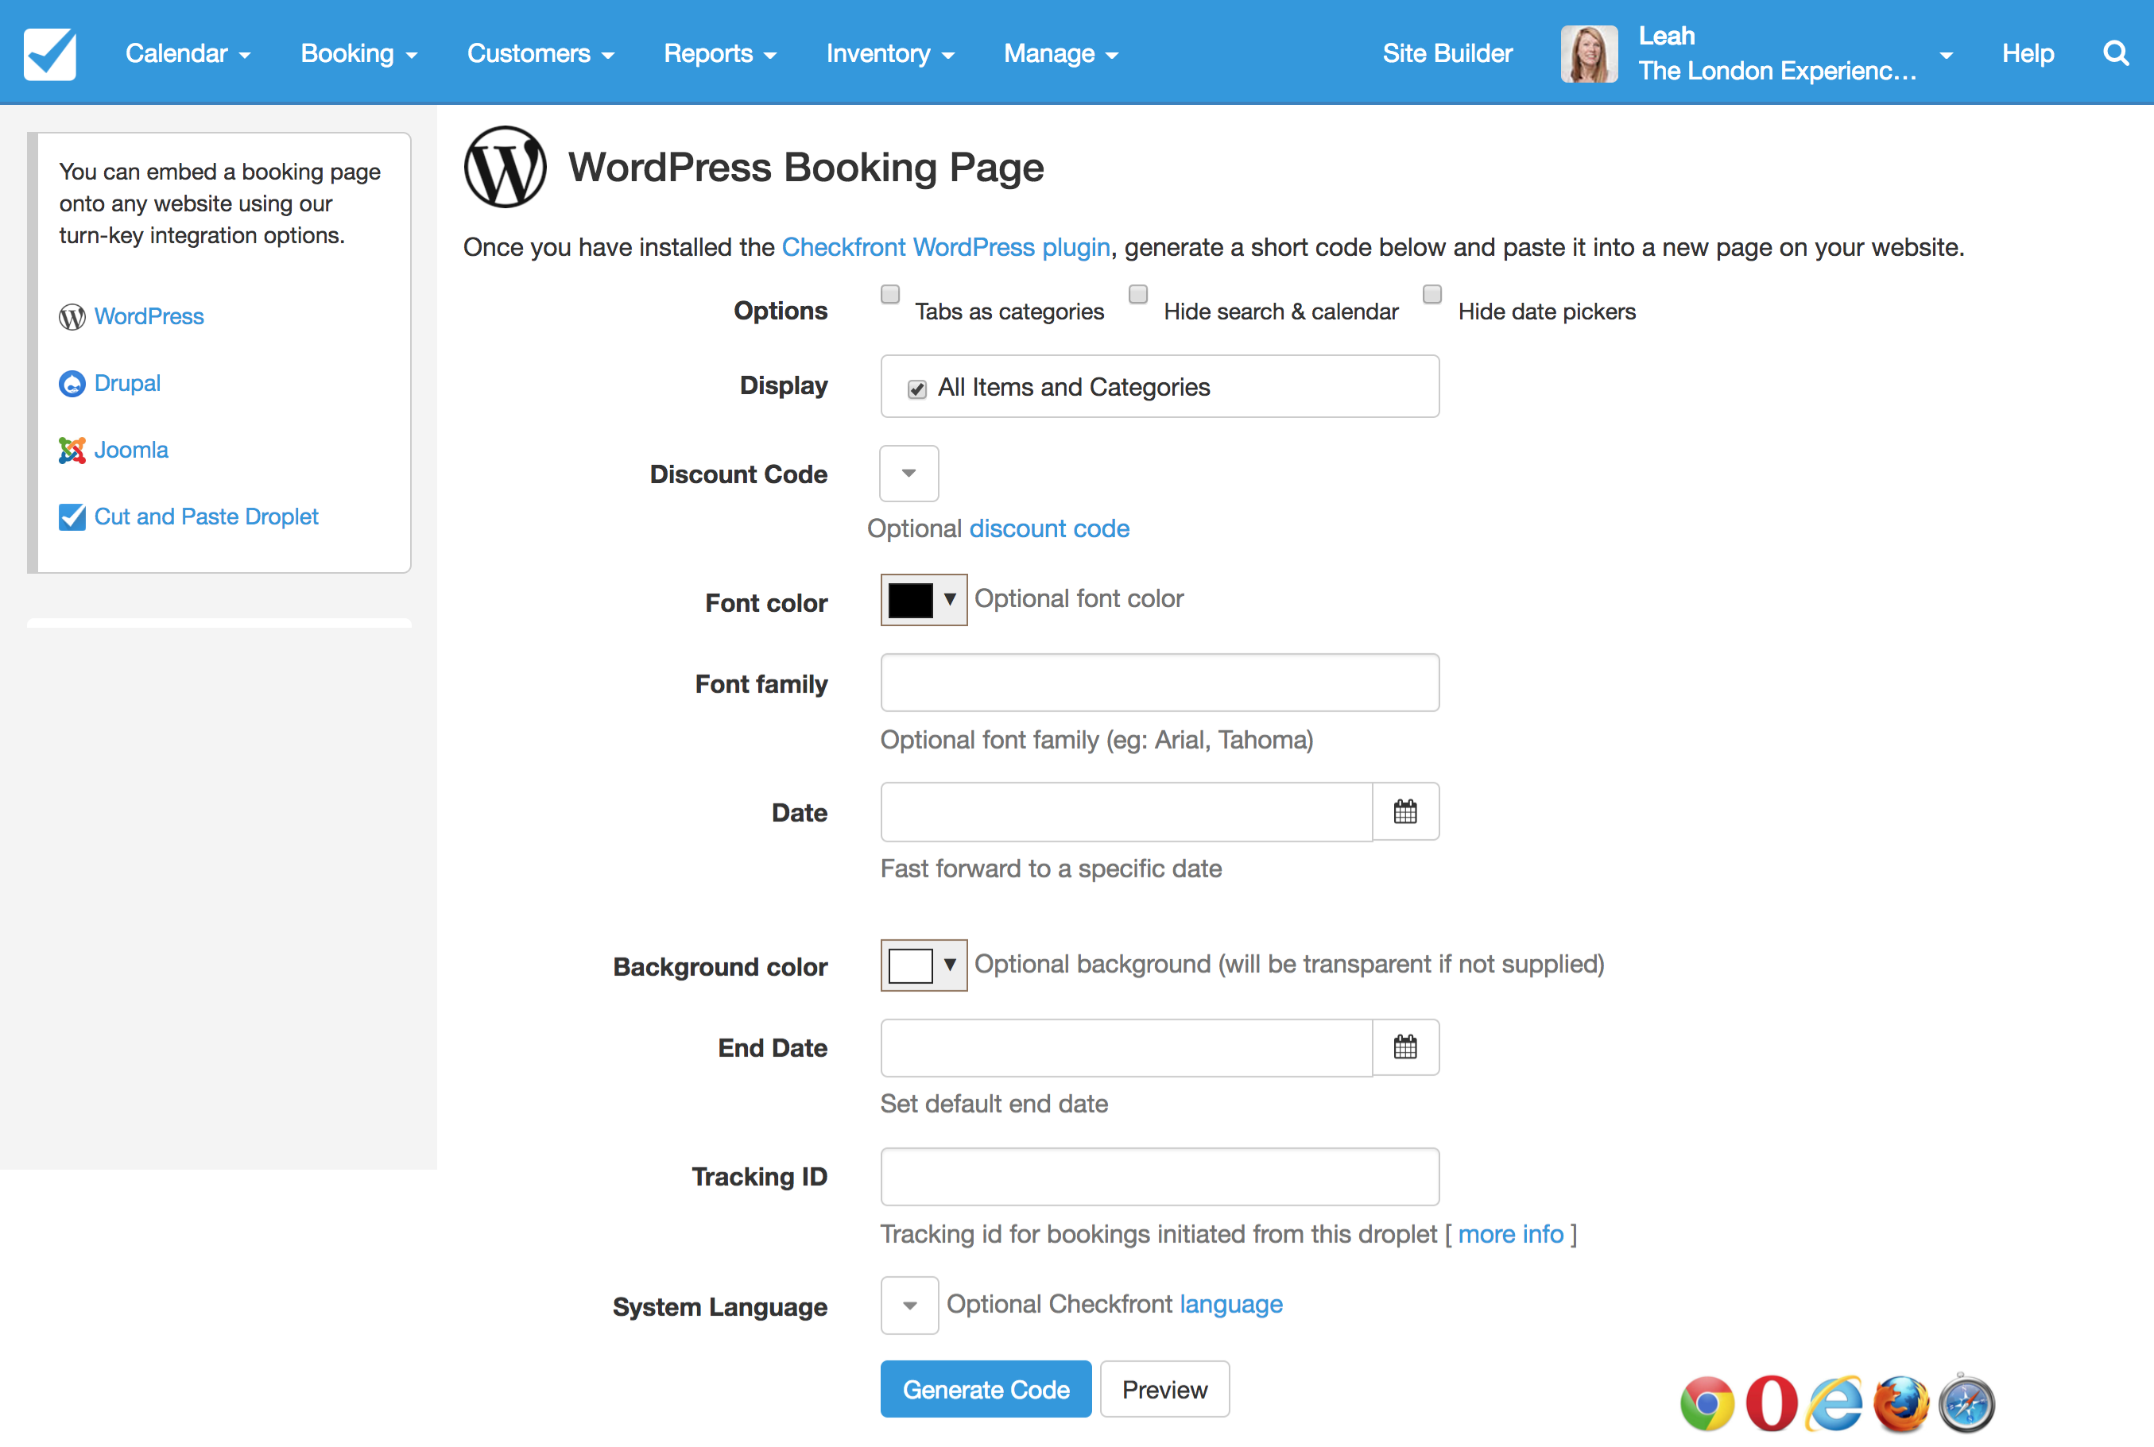Focus the End Date input field
This screenshot has height=1447, width=2154.
(x=1127, y=1047)
